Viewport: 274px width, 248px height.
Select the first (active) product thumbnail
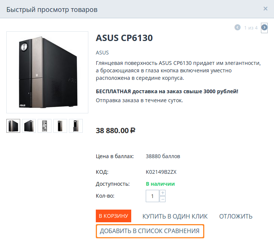click(13, 126)
